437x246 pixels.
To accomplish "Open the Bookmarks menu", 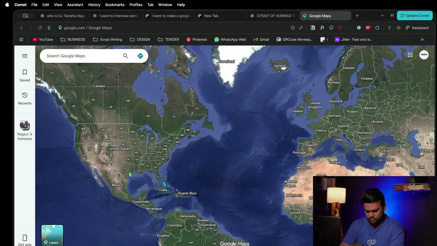I will point(115,5).
